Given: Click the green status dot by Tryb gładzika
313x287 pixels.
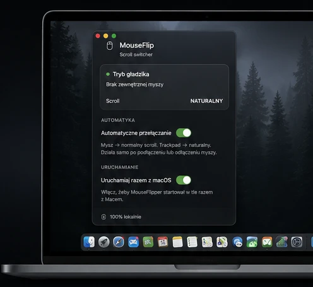Looking at the screenshot, I should (x=108, y=74).
